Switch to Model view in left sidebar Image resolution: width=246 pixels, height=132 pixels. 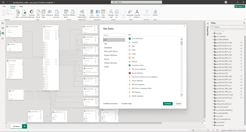3,33
